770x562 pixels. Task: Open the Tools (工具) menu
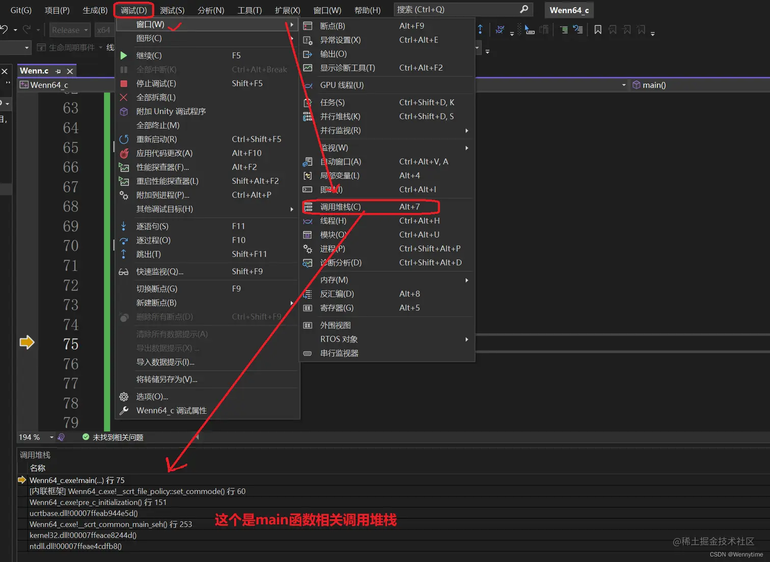250,10
